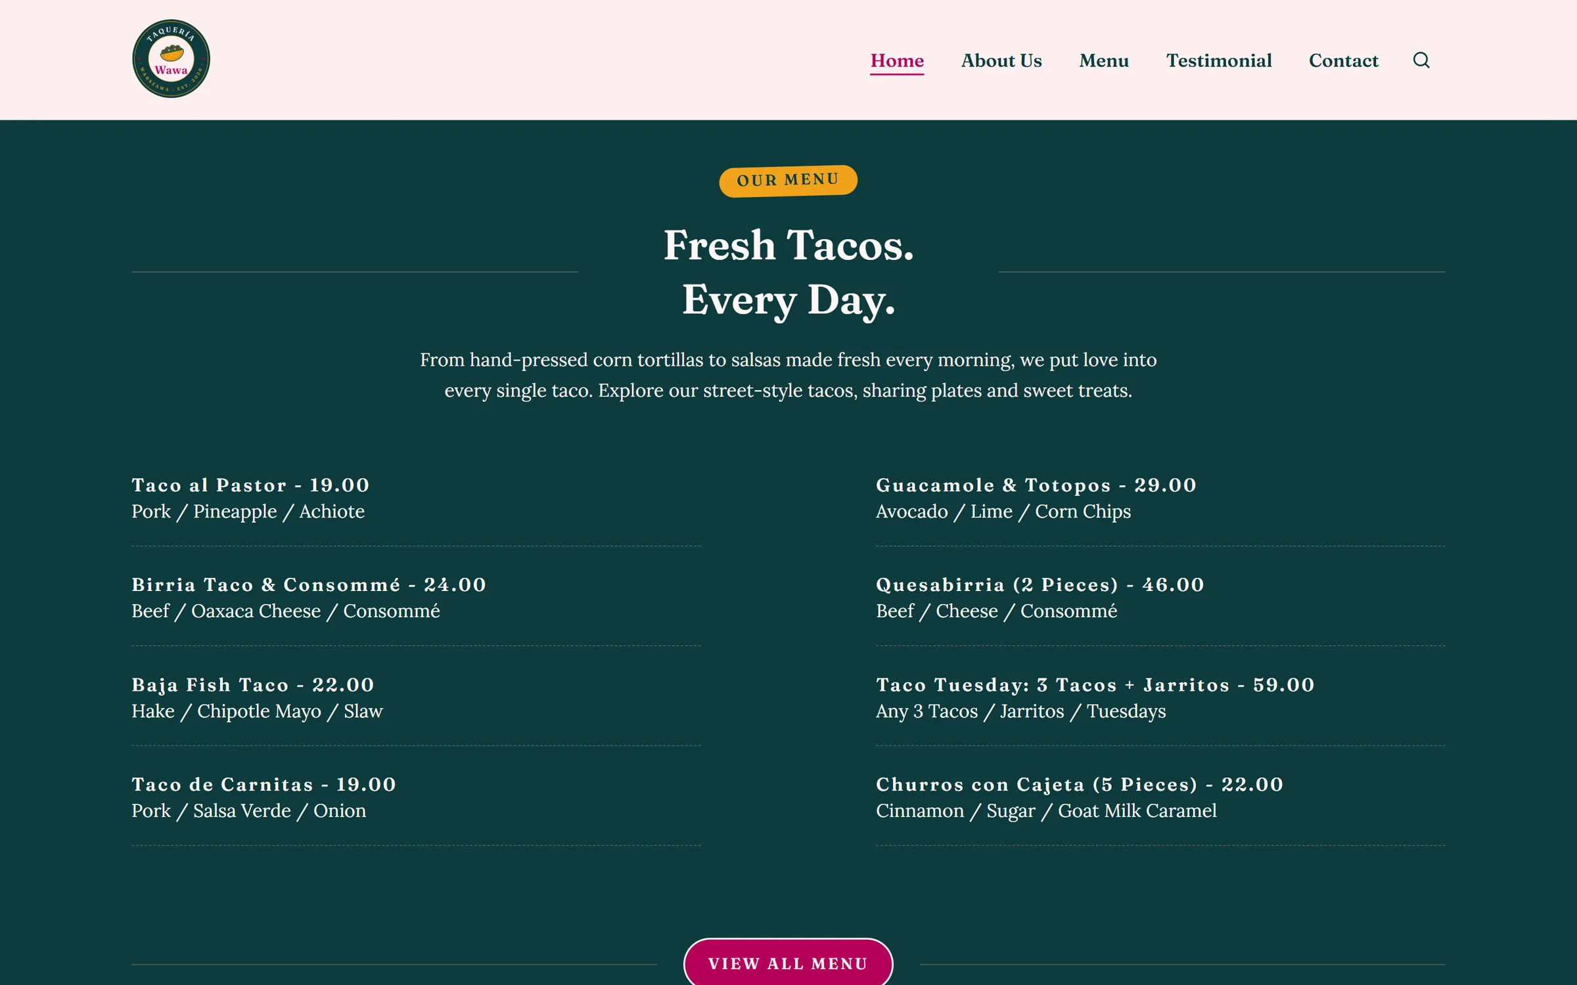This screenshot has width=1577, height=985.
Task: Click Beef / Oaxaca Cheese / Consommé text
Action: [286, 611]
